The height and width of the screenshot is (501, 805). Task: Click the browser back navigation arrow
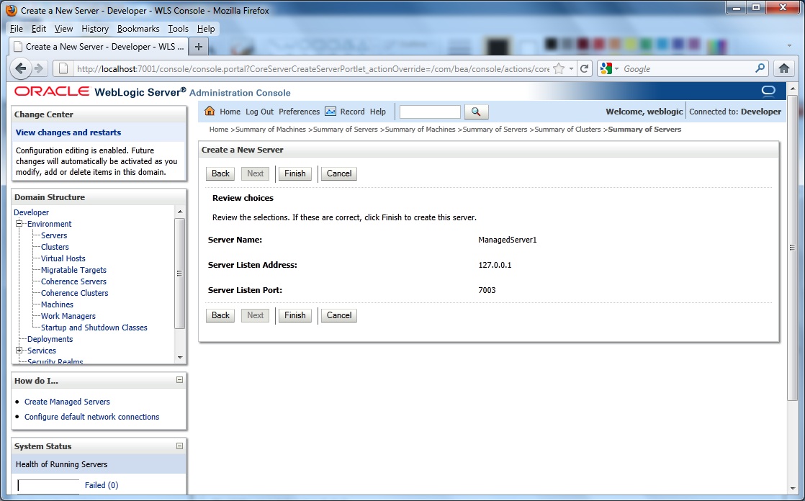pyautogui.click(x=20, y=68)
